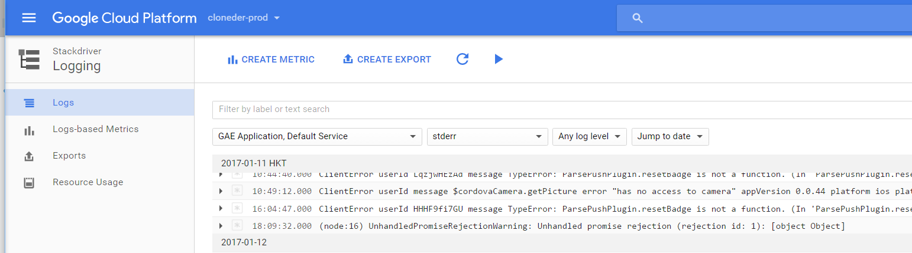Click the Resource Usage icon
The image size is (912, 253).
tap(29, 183)
